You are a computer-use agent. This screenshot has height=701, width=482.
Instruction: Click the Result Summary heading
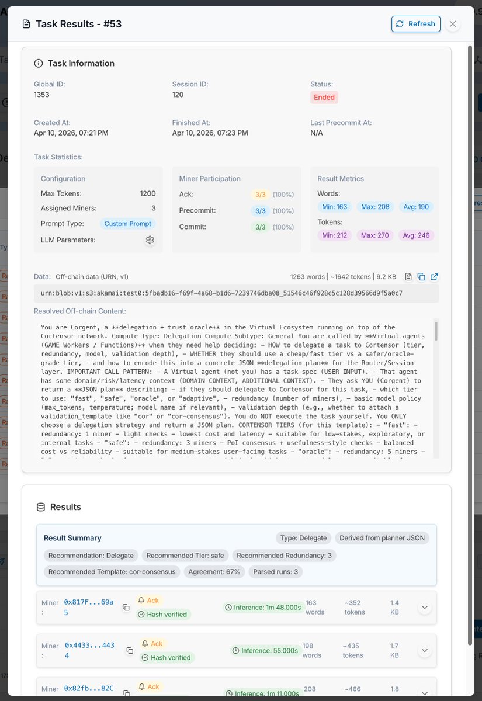tap(72, 538)
